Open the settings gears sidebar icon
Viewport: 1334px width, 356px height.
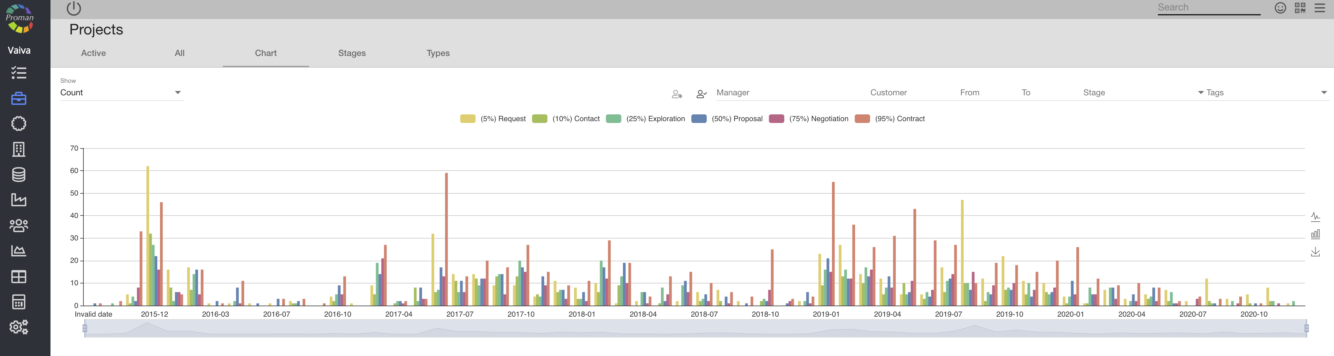point(19,327)
